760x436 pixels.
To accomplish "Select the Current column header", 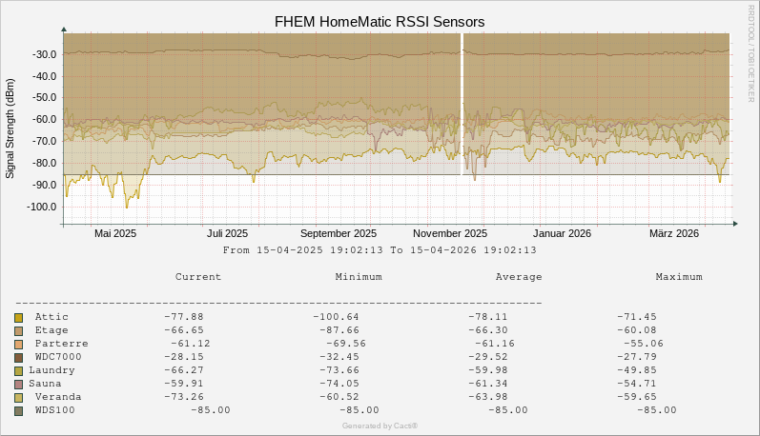I will [198, 277].
